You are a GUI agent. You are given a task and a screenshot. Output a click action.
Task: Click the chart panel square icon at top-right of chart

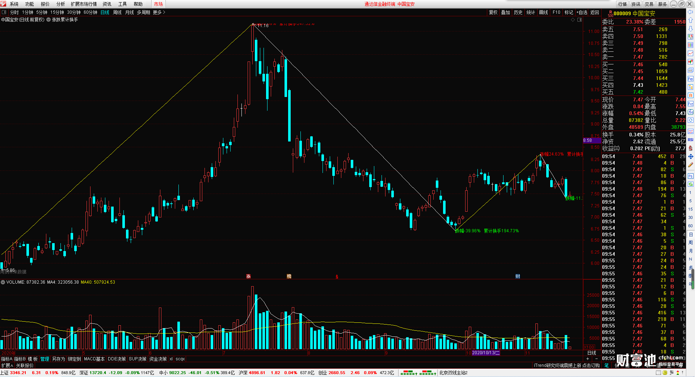tap(580, 20)
